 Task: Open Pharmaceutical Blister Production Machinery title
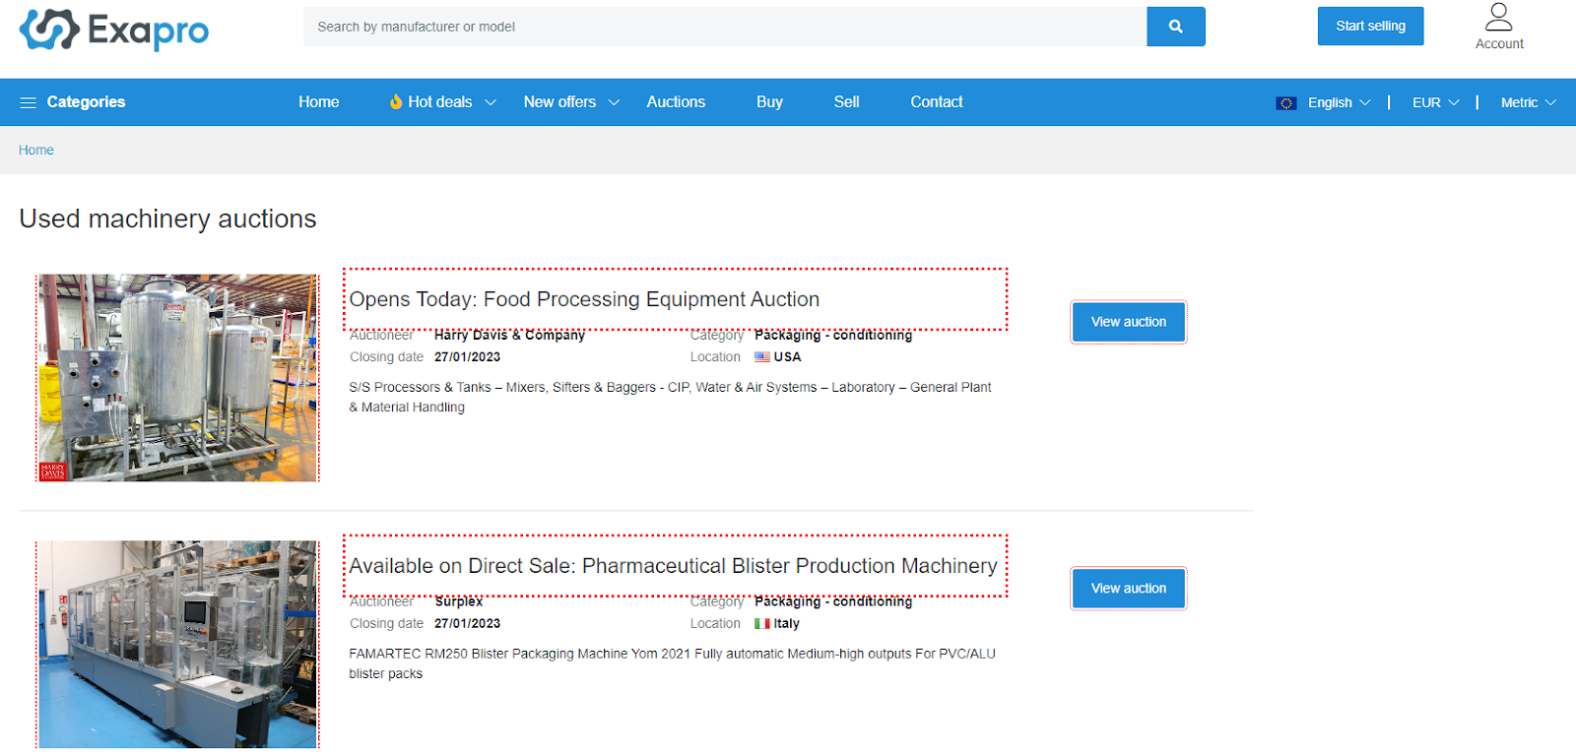673,566
